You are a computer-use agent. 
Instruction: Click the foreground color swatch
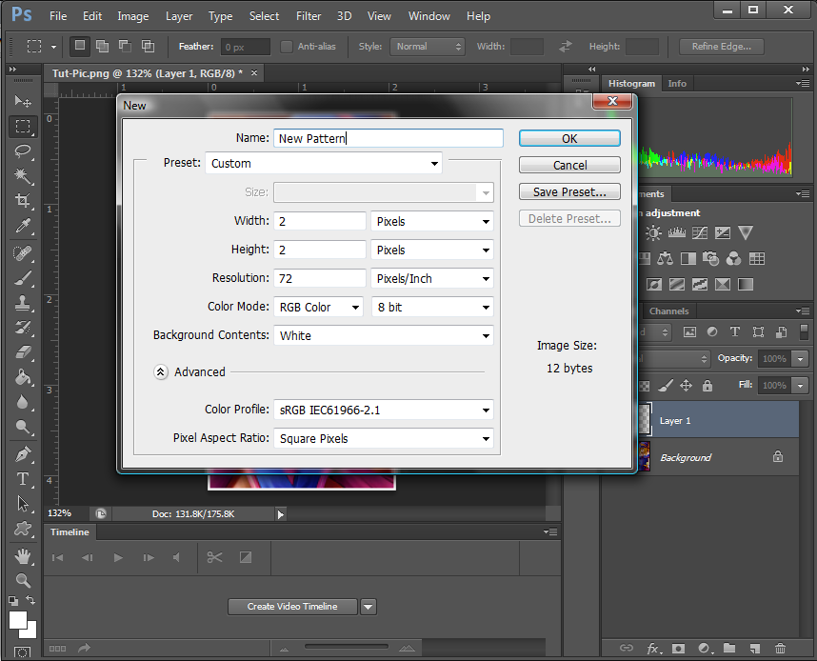18,620
